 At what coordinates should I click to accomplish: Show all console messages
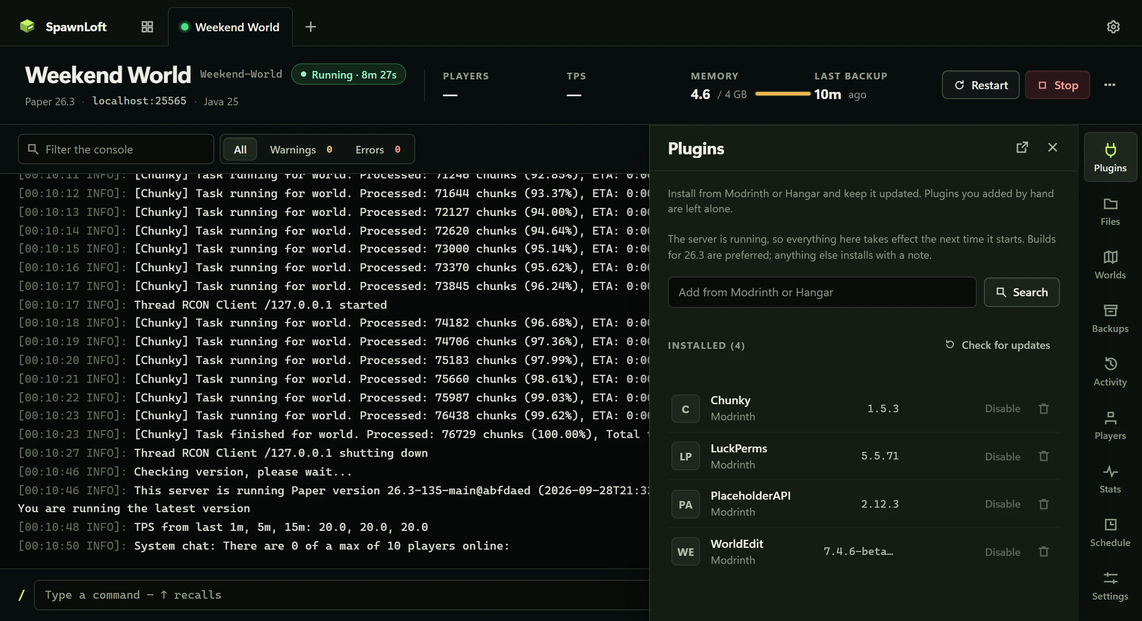(240, 149)
